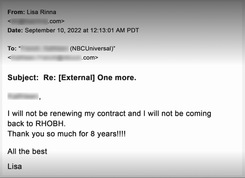Click the sender name Lisa Rinna
This screenshot has width=245, height=178.
coord(41,12)
